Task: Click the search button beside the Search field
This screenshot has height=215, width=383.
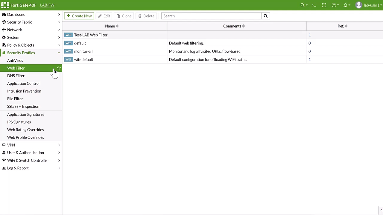Action: pyautogui.click(x=265, y=16)
